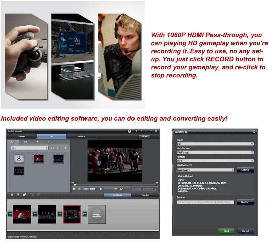This screenshot has width=269, height=244.
Task: Click the scissors cut icon
Action: point(39,195)
